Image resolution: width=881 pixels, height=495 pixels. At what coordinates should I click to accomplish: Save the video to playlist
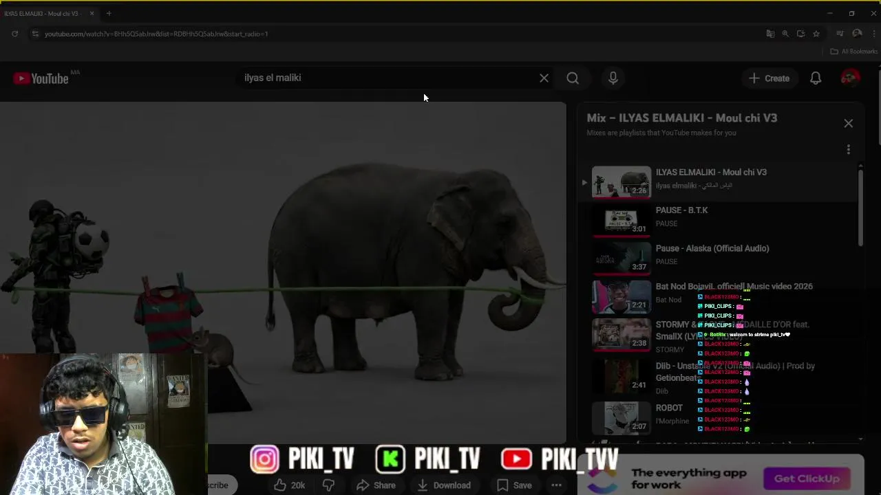click(x=515, y=485)
